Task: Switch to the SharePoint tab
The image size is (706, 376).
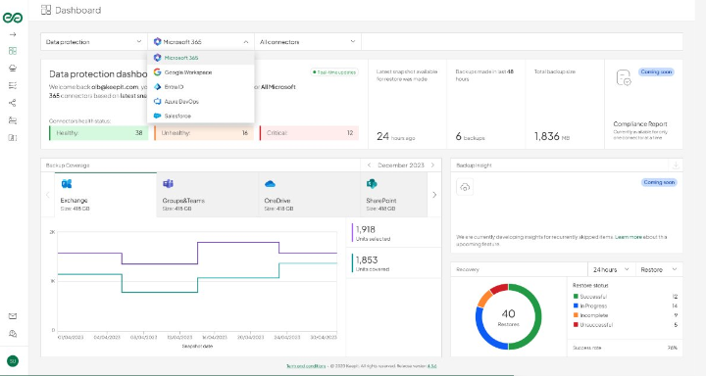Action: [394, 195]
